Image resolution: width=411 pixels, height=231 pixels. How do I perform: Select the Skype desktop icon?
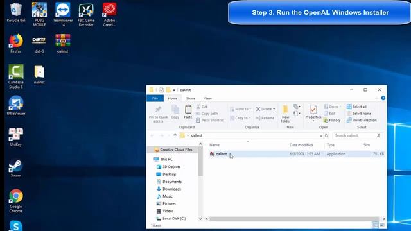(x=16, y=226)
